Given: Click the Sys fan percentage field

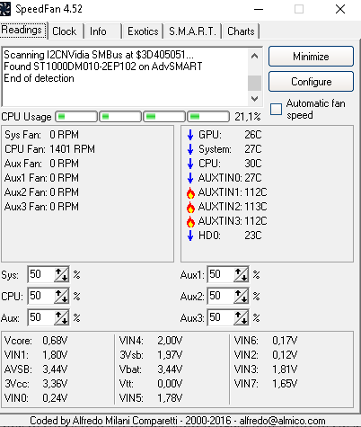Looking at the screenshot, I should pyautogui.click(x=41, y=274).
